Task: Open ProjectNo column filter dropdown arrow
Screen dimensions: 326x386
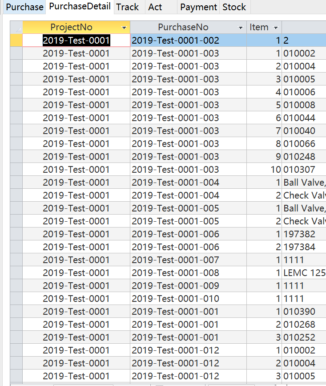Action: [x=124, y=28]
